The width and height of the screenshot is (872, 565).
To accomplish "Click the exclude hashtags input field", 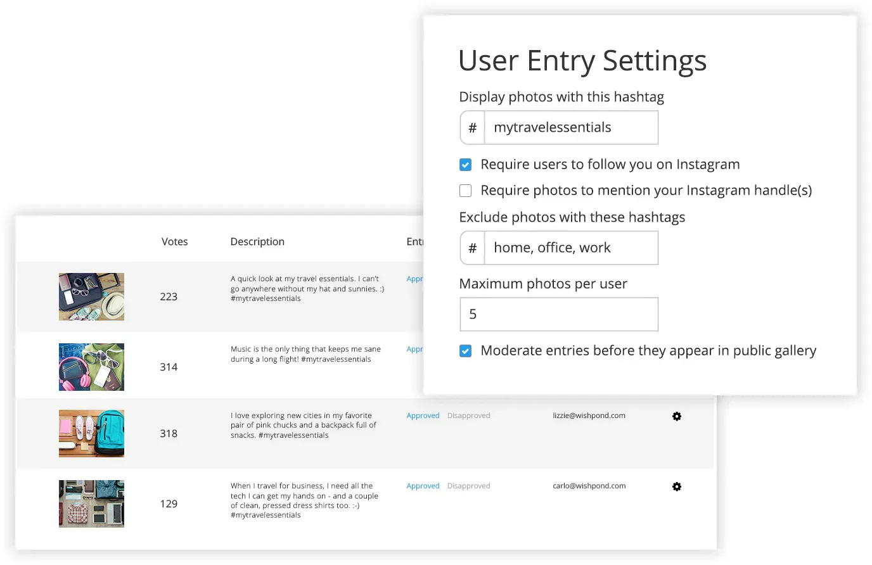I will pyautogui.click(x=570, y=248).
